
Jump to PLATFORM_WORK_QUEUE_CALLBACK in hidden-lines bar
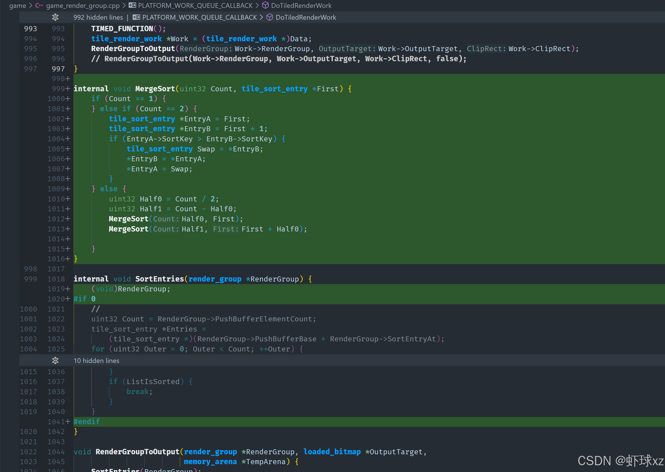pyautogui.click(x=200, y=17)
